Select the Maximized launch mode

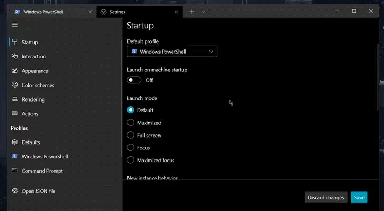coord(131,122)
